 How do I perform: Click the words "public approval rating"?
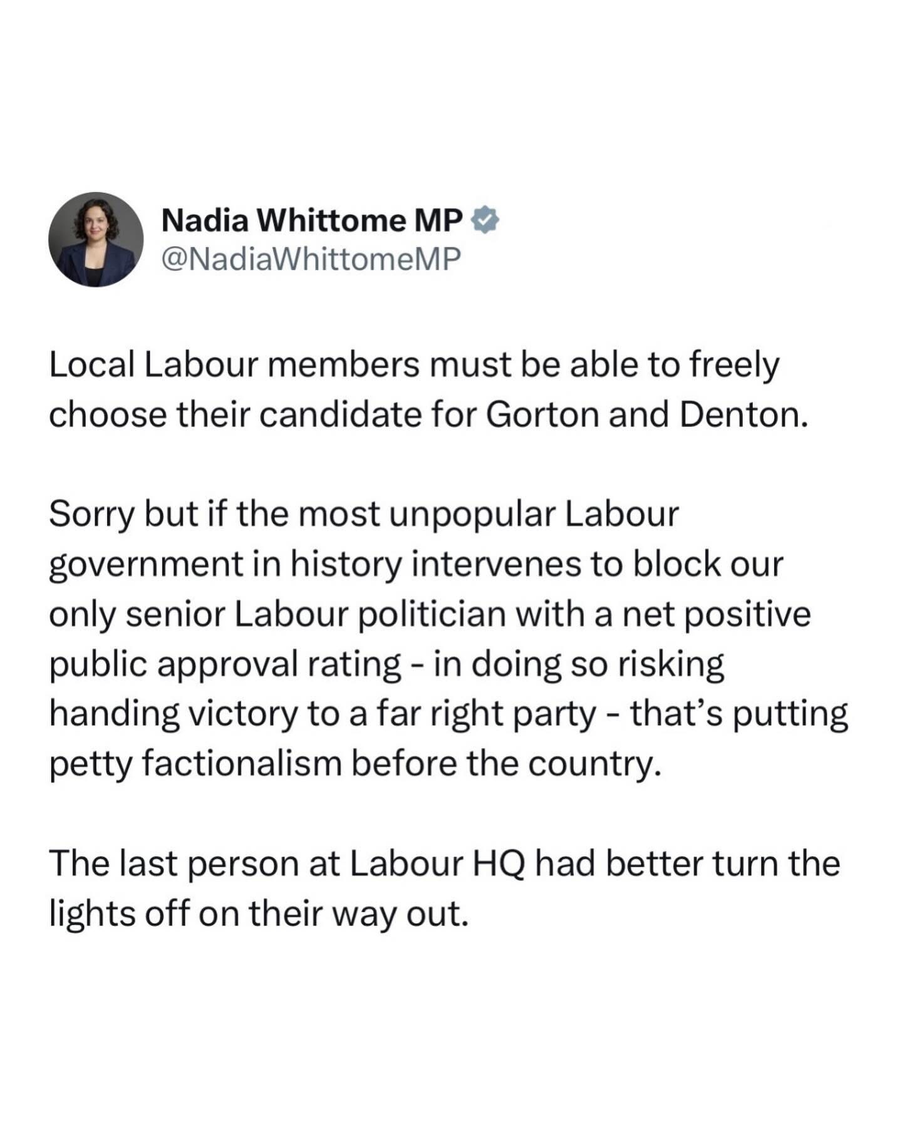pyautogui.click(x=225, y=664)
